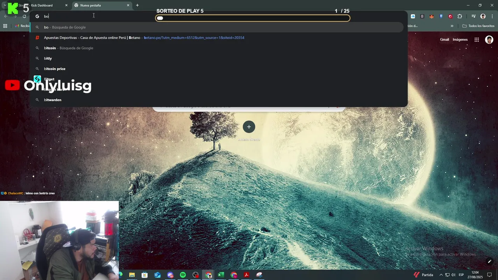Open Google apps grid
Viewport: 498px width, 280px height.
[477, 40]
